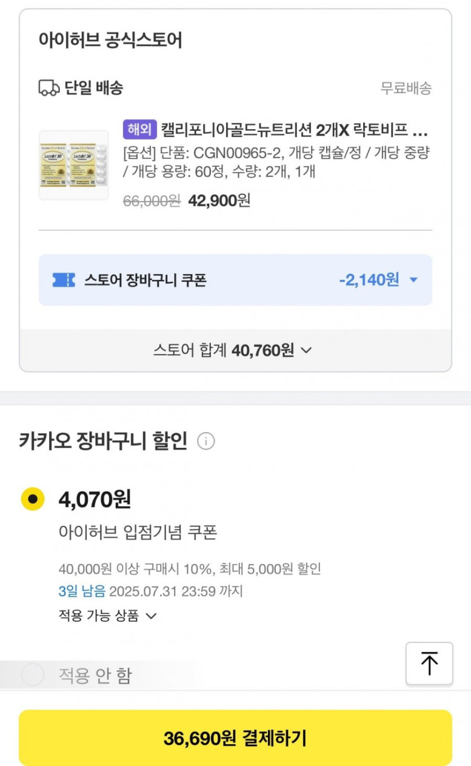Viewport: 471px width, 766px height.
Task: Click the -2,140원 coupon discount amount
Action: [369, 280]
